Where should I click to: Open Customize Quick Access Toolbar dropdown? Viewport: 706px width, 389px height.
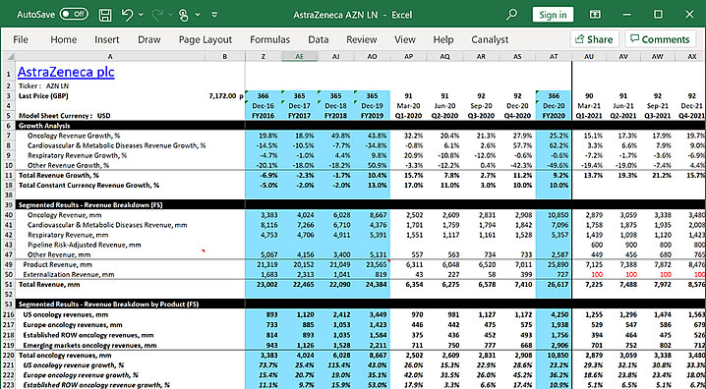[x=214, y=15]
